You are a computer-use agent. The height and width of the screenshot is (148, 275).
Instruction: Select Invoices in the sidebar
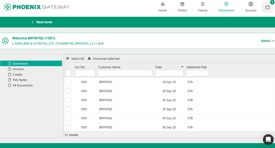coord(18,69)
